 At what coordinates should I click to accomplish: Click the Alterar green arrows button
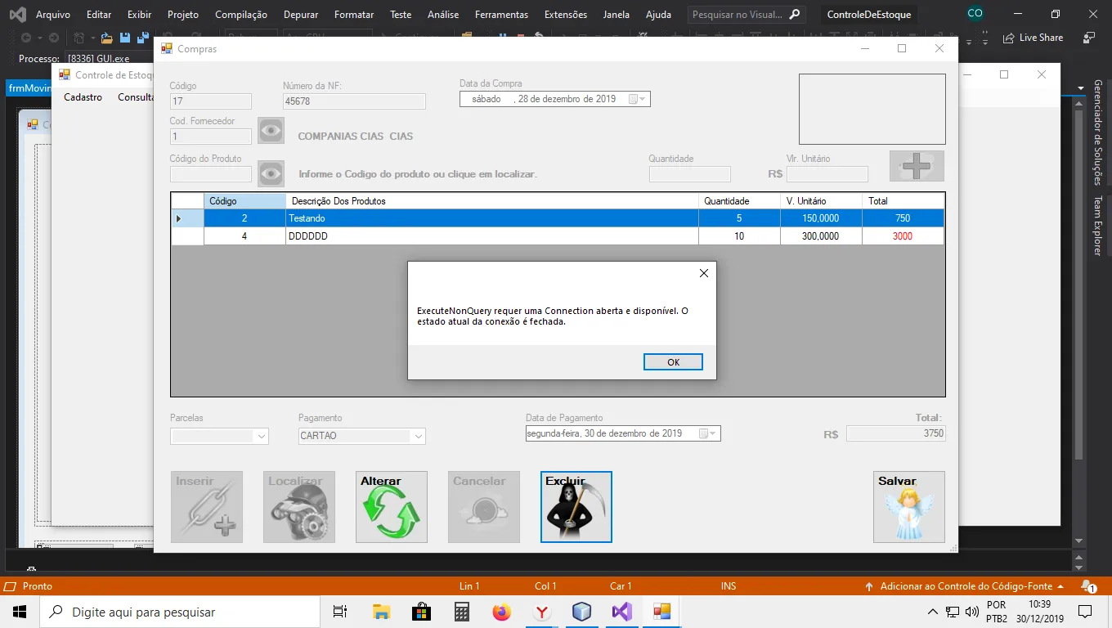[392, 507]
